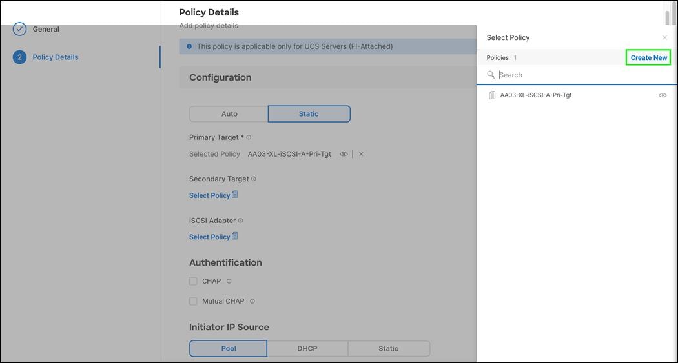Click Select Policy under iSCSI Adapter
Screen dimensions: 678x363
[x=209, y=237]
